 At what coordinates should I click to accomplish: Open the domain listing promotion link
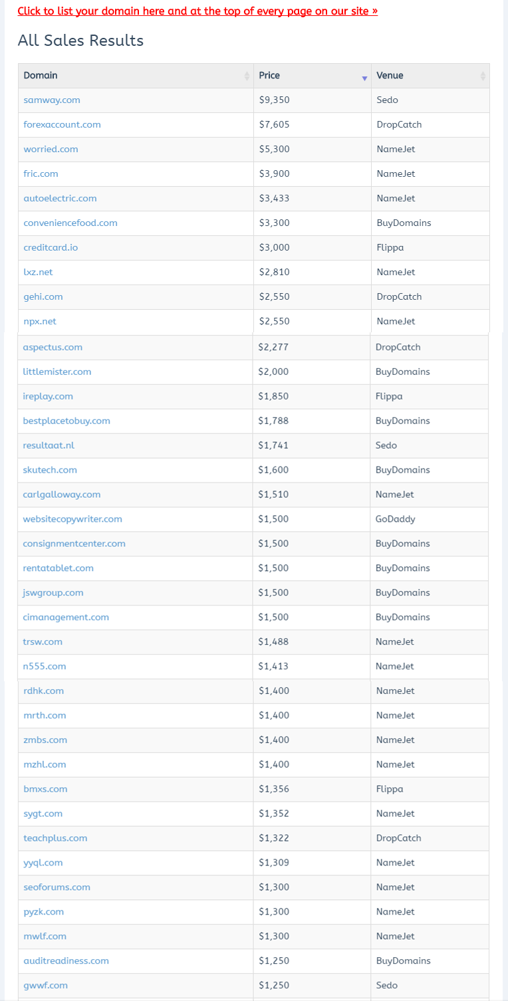pyautogui.click(x=197, y=11)
